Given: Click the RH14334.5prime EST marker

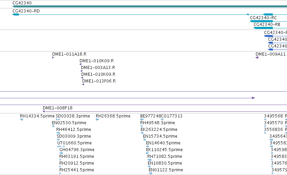Looking at the screenshot, I should (x=21, y=119).
